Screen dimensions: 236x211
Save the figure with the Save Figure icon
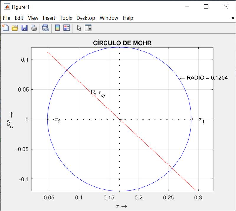(x=24, y=28)
